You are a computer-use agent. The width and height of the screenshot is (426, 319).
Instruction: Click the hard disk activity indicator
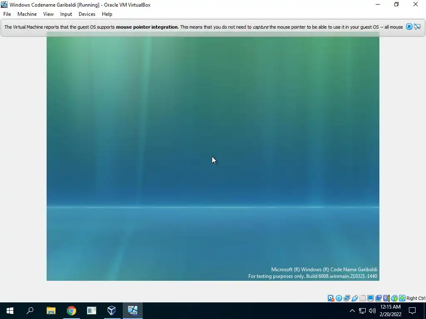coord(331,298)
